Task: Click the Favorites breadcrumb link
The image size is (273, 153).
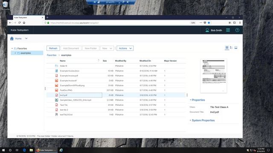Action: [52, 55]
